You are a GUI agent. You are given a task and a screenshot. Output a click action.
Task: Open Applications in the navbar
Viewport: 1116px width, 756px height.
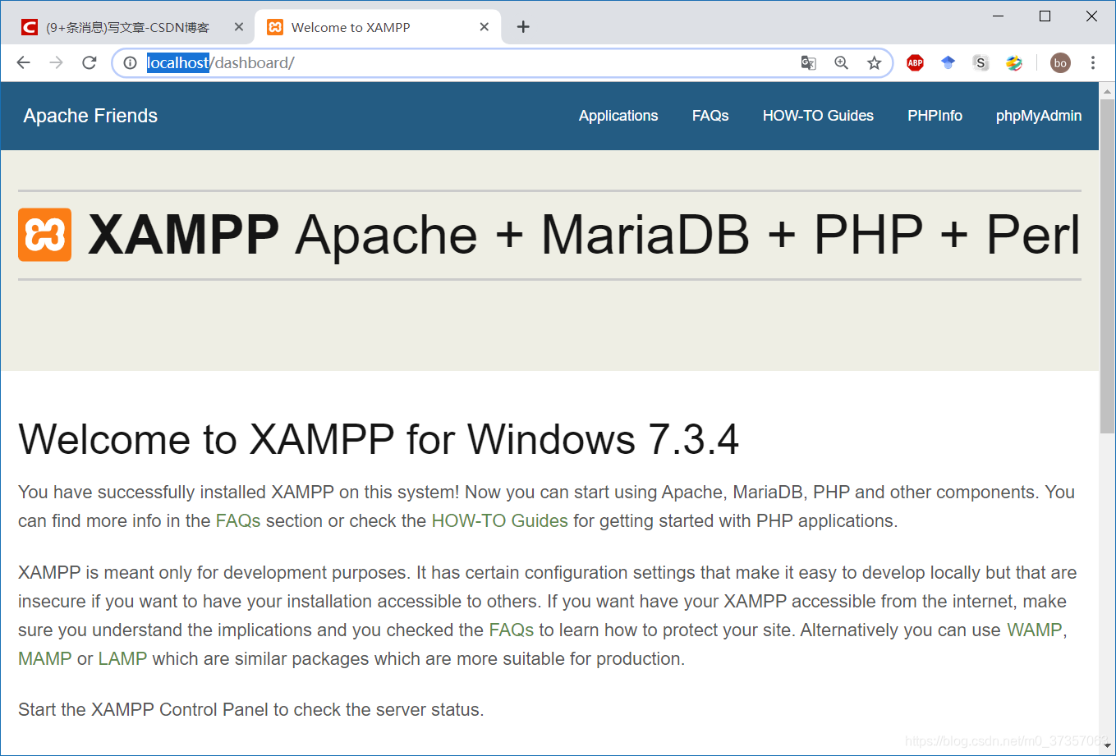tap(618, 116)
